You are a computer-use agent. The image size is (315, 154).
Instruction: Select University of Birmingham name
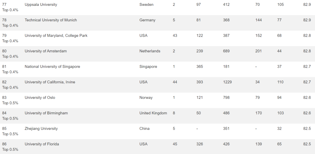pyautogui.click(x=46, y=113)
